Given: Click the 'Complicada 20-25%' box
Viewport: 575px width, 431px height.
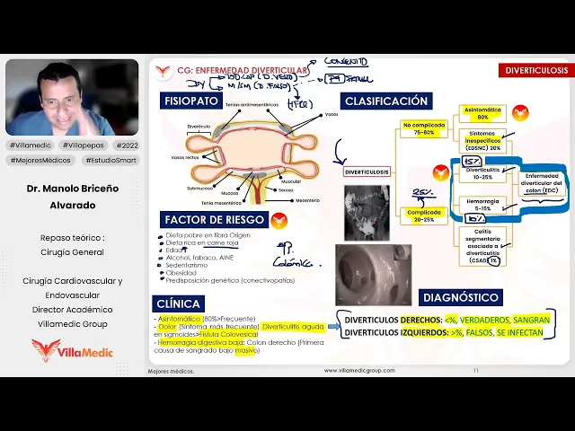Looking at the screenshot, I should coord(424,215).
